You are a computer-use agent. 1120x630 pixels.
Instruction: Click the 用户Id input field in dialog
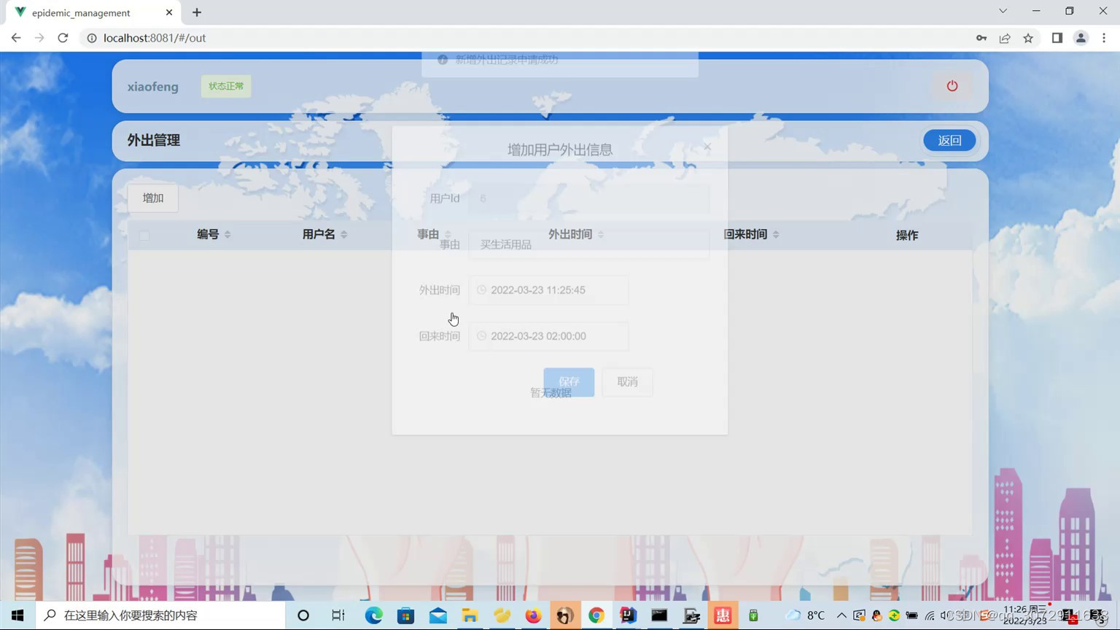tap(589, 198)
